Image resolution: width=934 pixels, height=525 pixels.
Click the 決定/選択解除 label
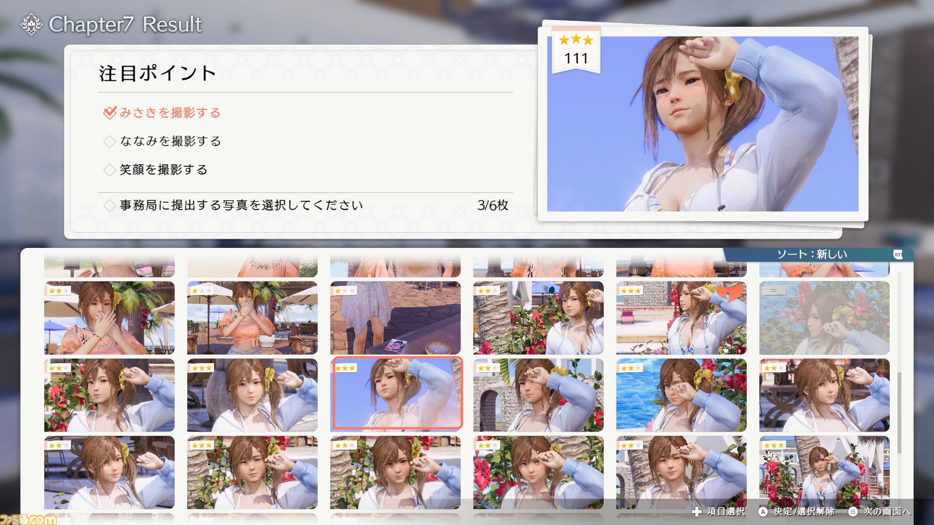tap(804, 512)
